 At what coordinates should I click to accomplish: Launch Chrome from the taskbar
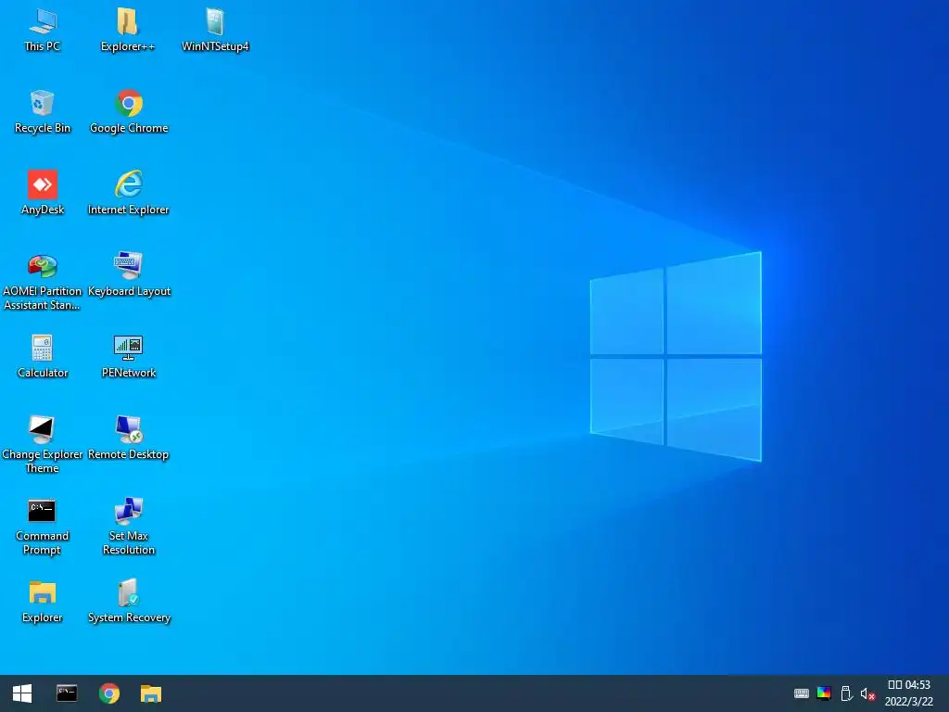pos(109,693)
